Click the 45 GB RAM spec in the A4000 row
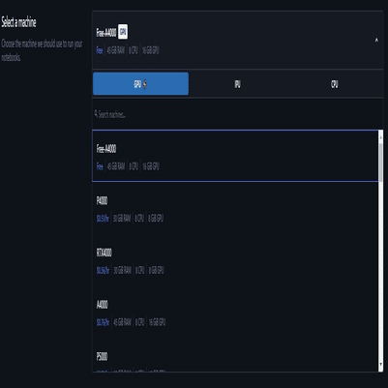The image size is (388, 388). coord(123,322)
